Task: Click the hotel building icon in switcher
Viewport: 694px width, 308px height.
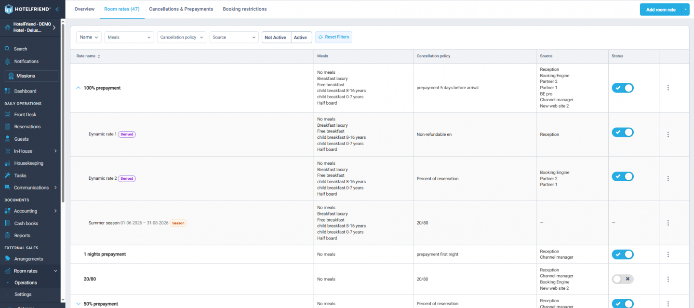Action: click(x=7, y=27)
